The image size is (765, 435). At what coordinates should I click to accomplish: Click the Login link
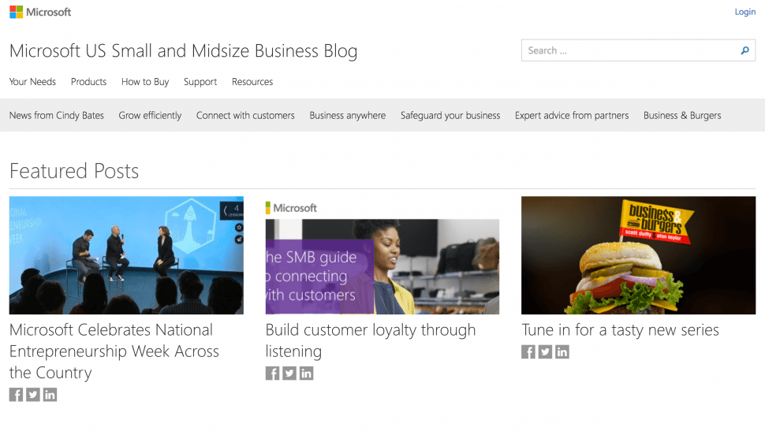coord(745,12)
